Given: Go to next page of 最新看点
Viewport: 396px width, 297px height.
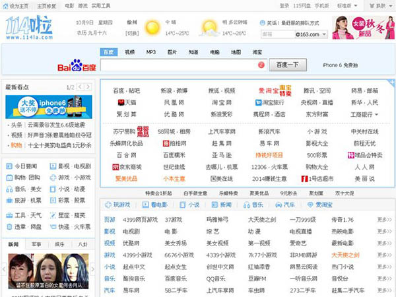Looking at the screenshot, I should pyautogui.click(x=88, y=87).
